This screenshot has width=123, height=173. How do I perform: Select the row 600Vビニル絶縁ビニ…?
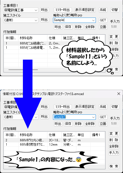coord(32,43)
